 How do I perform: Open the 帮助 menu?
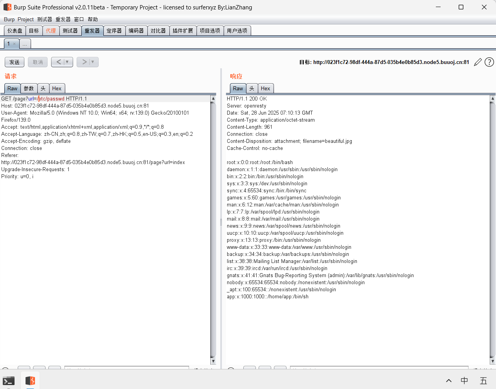[93, 19]
